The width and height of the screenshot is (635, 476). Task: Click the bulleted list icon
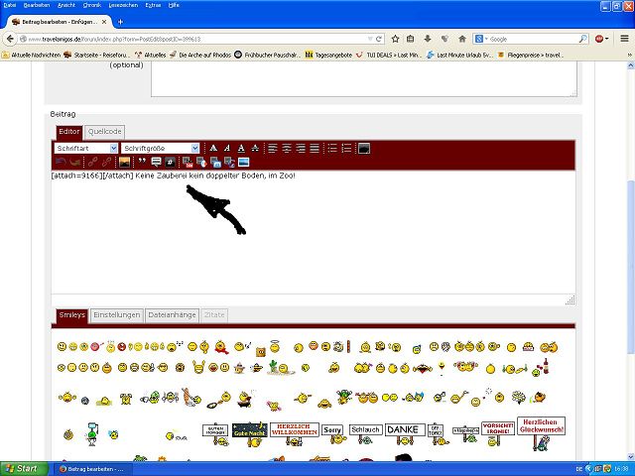pyautogui.click(x=331, y=149)
